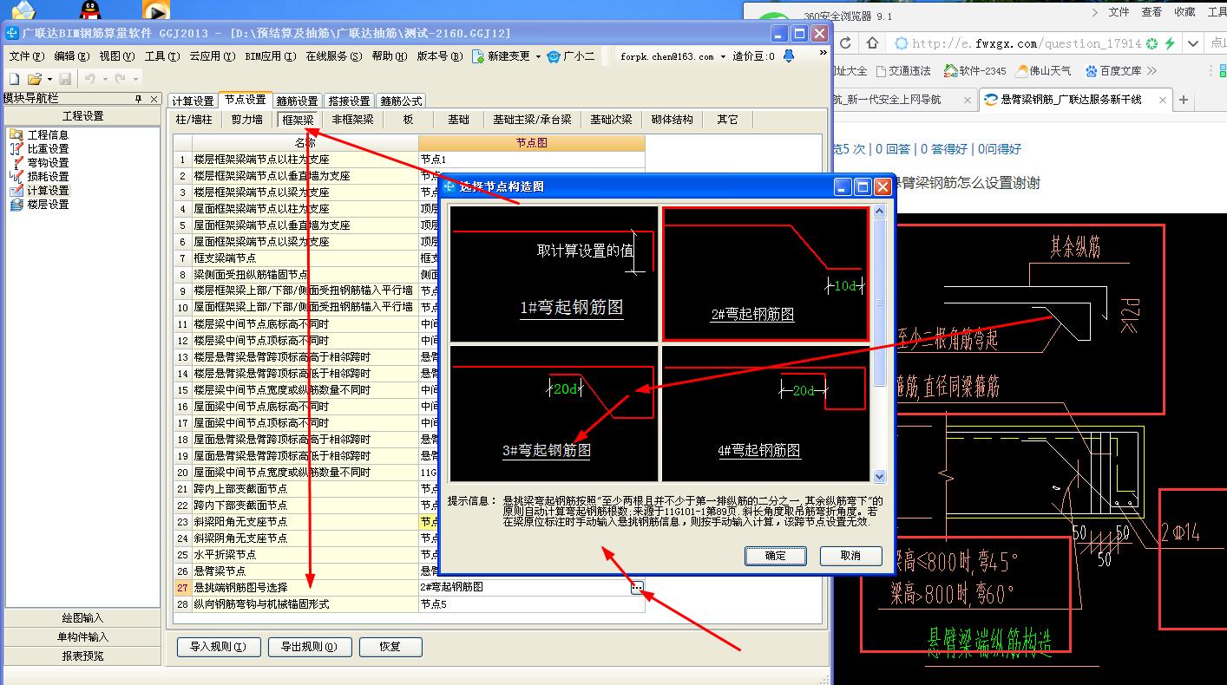Switch to the 计算设置 tab
Image resolution: width=1227 pixels, height=685 pixels.
193,101
